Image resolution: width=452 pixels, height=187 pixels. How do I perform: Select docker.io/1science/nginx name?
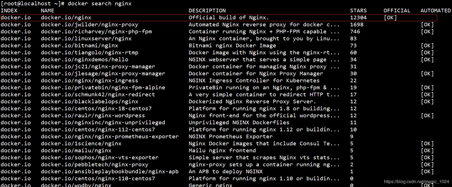click(81, 144)
